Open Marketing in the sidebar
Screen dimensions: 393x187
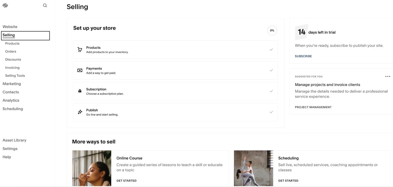12,84
